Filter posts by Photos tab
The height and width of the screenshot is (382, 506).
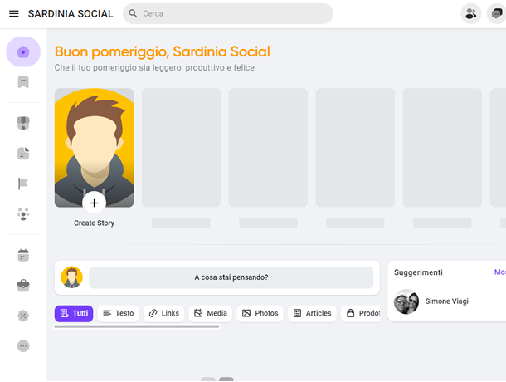[260, 313]
